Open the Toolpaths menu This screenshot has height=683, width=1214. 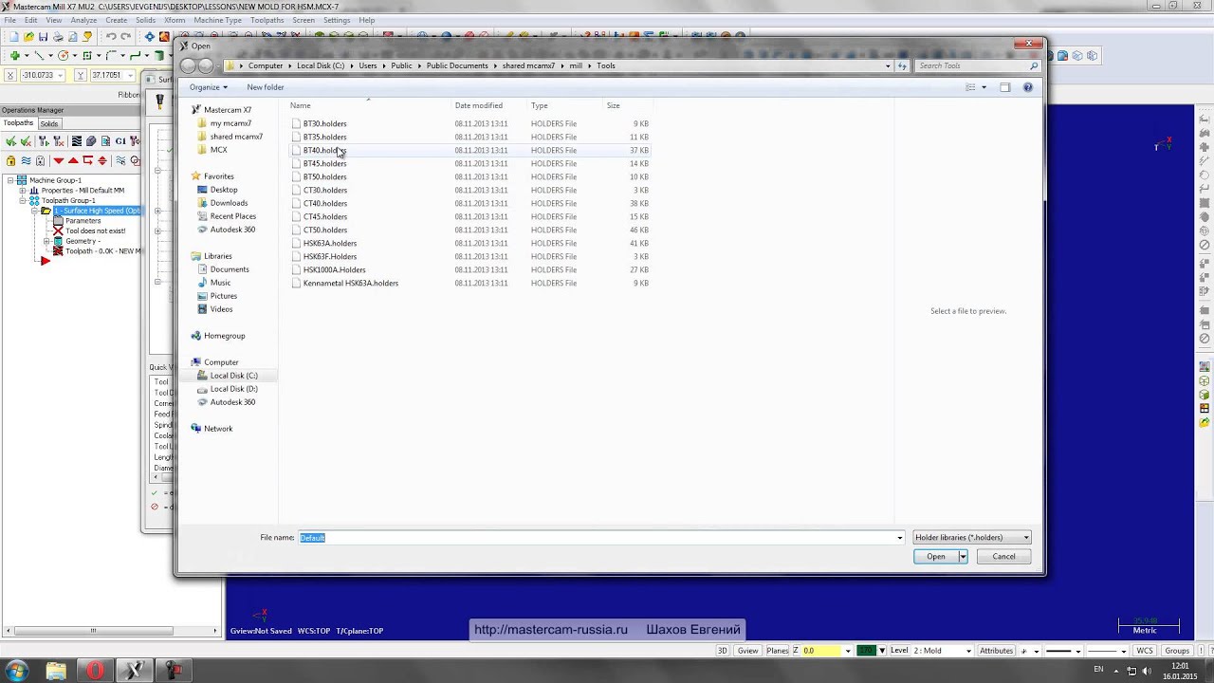tap(267, 20)
